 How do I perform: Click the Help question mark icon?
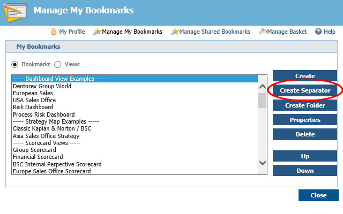click(x=318, y=32)
